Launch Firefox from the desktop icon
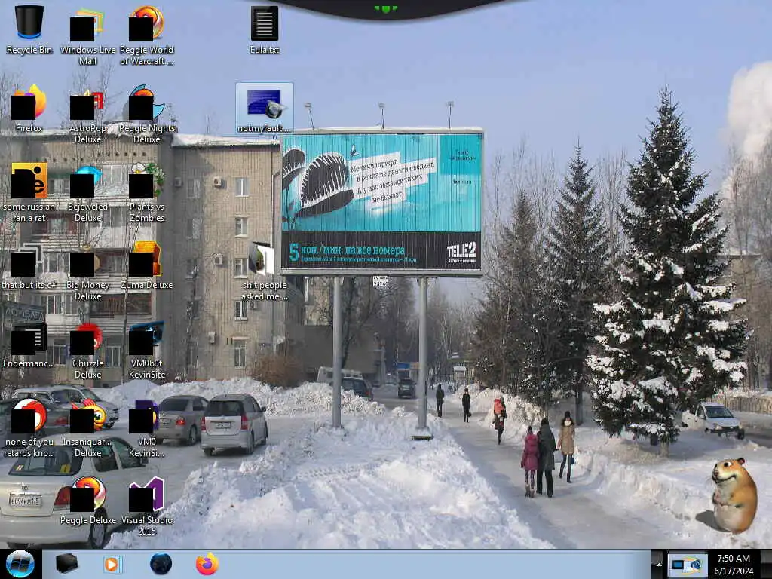Screen dimensions: 772x579 [x=29, y=109]
